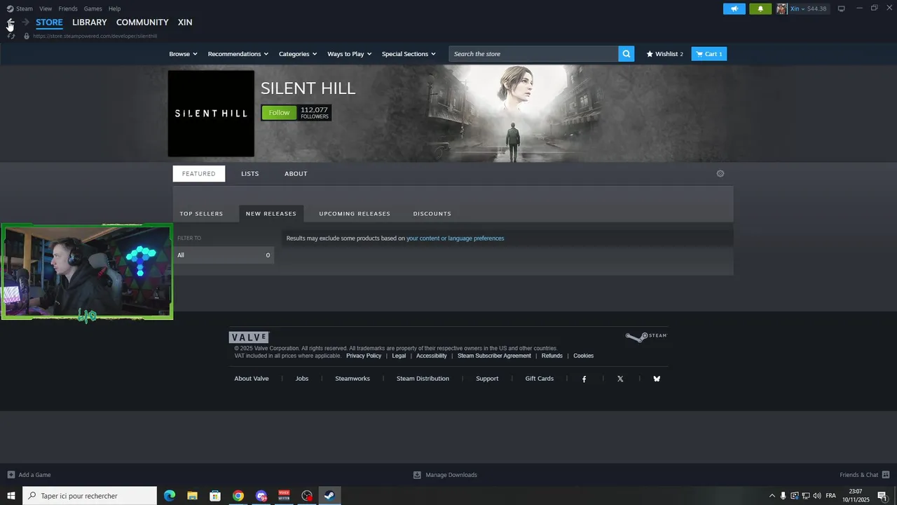Image resolution: width=897 pixels, height=505 pixels.
Task: Show the Top Sellers tab
Action: (201, 214)
